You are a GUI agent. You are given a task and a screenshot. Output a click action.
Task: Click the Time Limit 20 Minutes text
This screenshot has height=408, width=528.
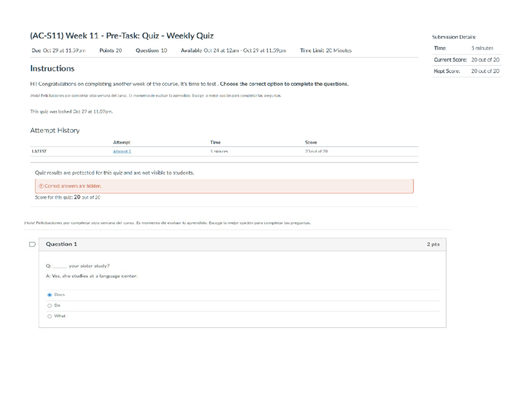coord(326,51)
